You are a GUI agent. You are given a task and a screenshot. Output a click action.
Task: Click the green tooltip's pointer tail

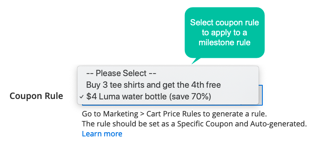196,61
